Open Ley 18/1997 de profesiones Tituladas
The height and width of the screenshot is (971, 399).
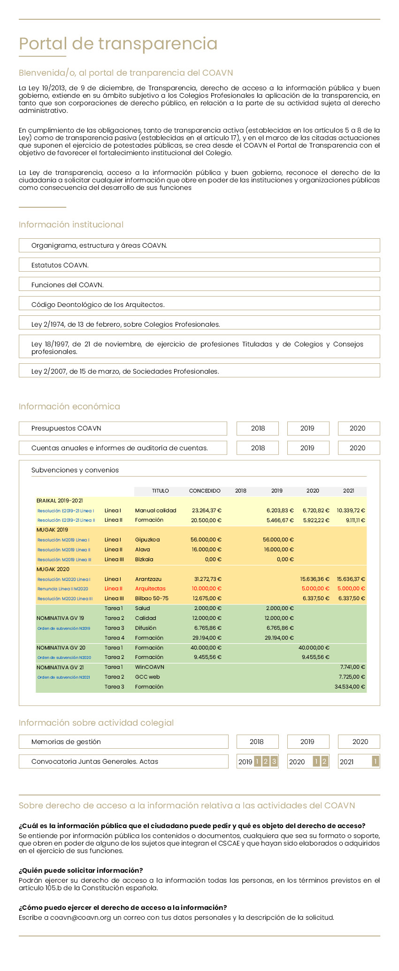(x=199, y=347)
